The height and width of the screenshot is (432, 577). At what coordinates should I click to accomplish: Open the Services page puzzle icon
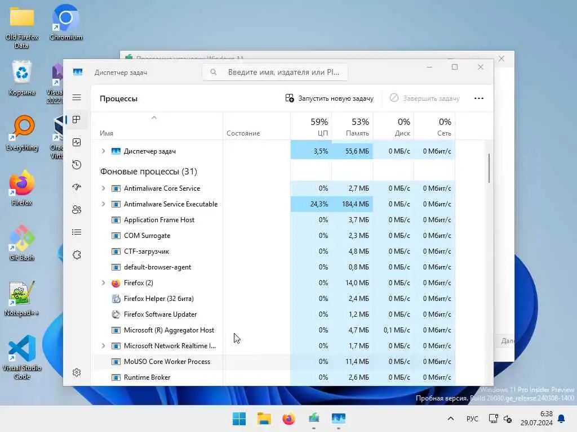tap(77, 255)
